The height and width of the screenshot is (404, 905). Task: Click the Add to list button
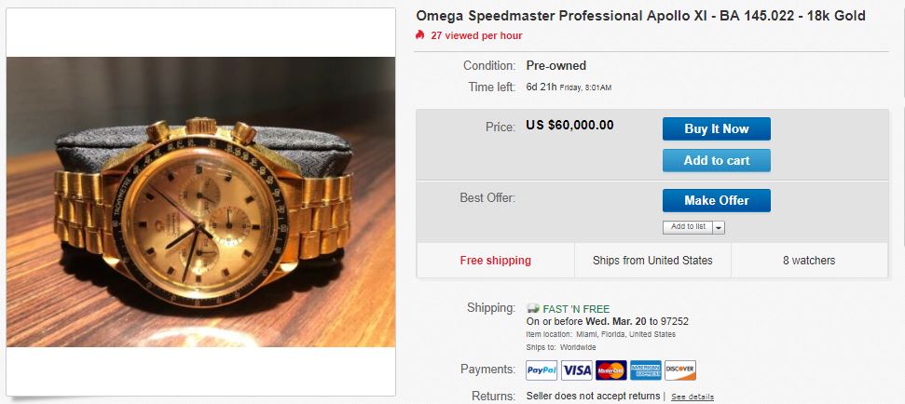tap(688, 227)
